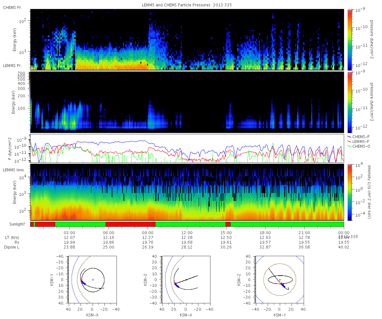Click the "P dyn/cm^2" axis label
382x319 pixels.
click(x=10, y=148)
